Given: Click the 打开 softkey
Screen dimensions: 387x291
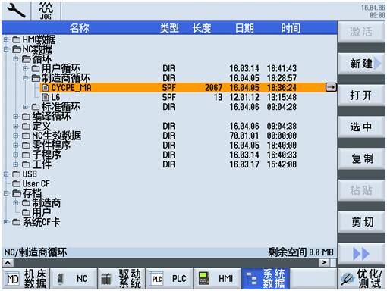Looking at the screenshot, I should [361, 95].
